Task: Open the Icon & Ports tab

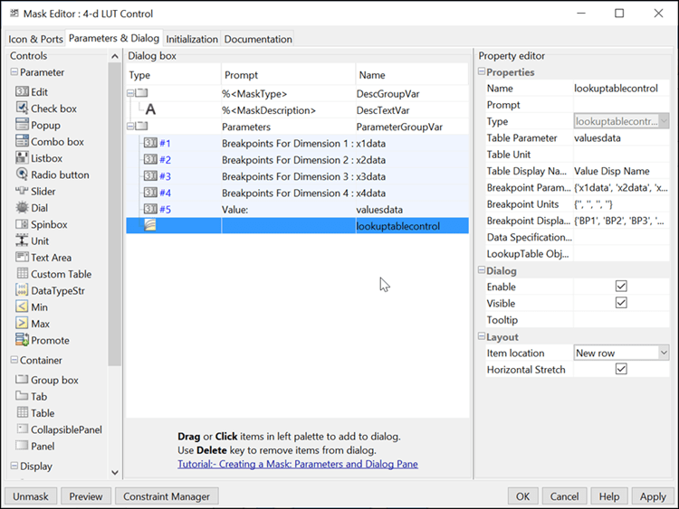Action: tap(35, 40)
